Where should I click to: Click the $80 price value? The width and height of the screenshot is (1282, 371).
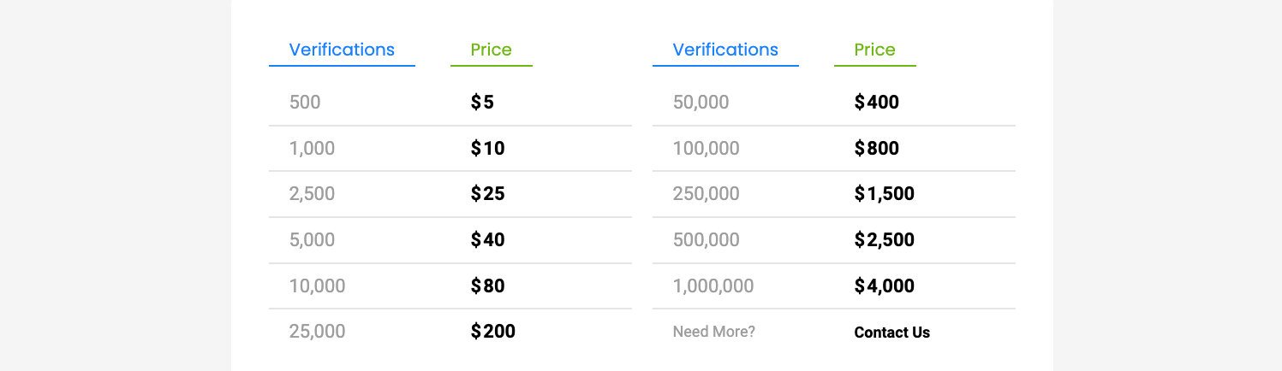coord(487,286)
